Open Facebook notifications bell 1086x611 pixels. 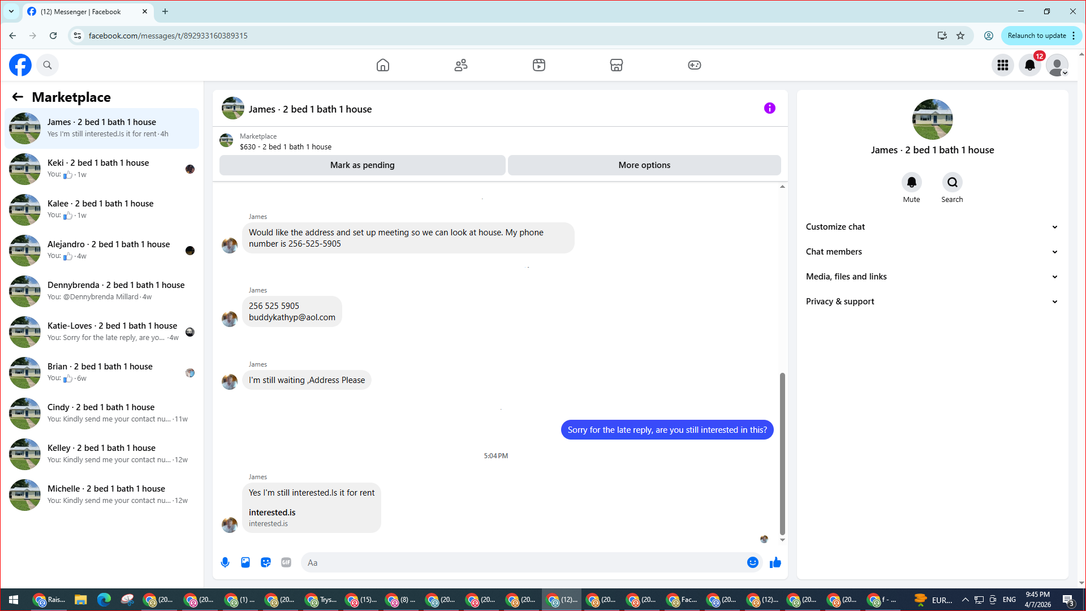pyautogui.click(x=1030, y=65)
